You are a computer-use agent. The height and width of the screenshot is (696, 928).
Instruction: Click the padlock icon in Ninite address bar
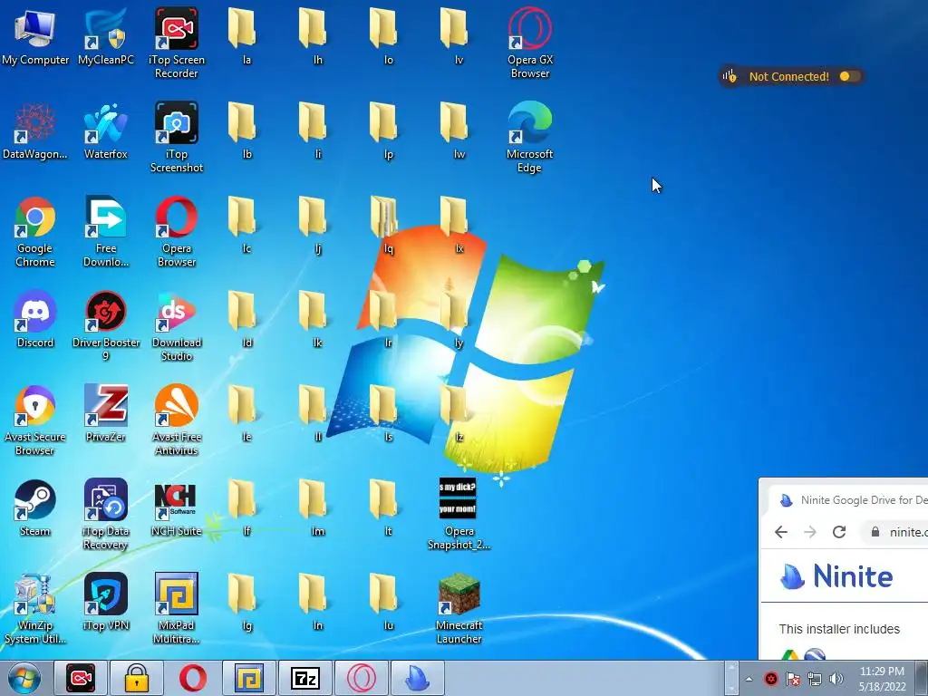point(875,532)
